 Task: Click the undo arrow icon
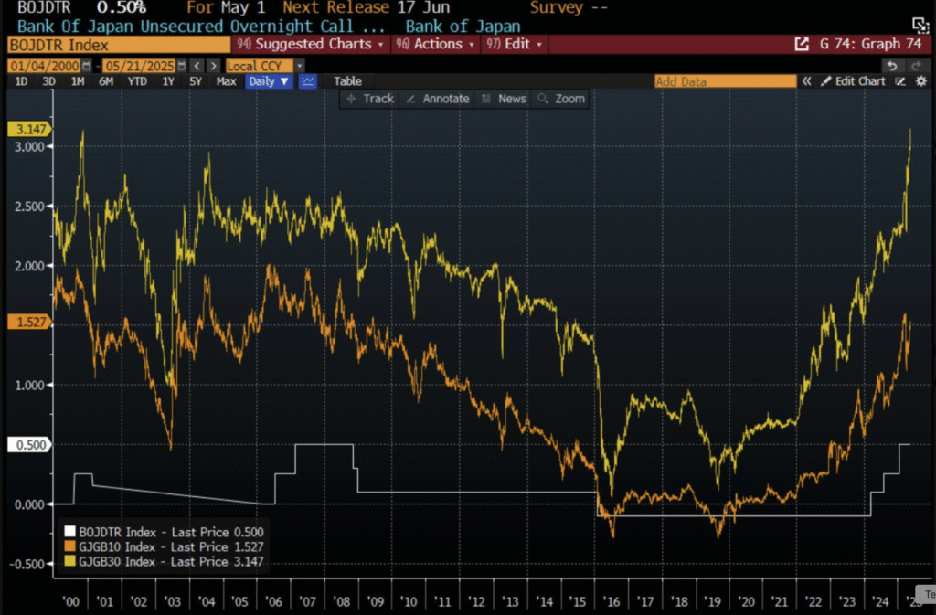892,66
